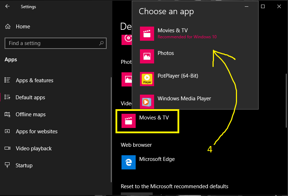The width and height of the screenshot is (288, 196).
Task: Open Startup settings page
Action: pos(24,166)
